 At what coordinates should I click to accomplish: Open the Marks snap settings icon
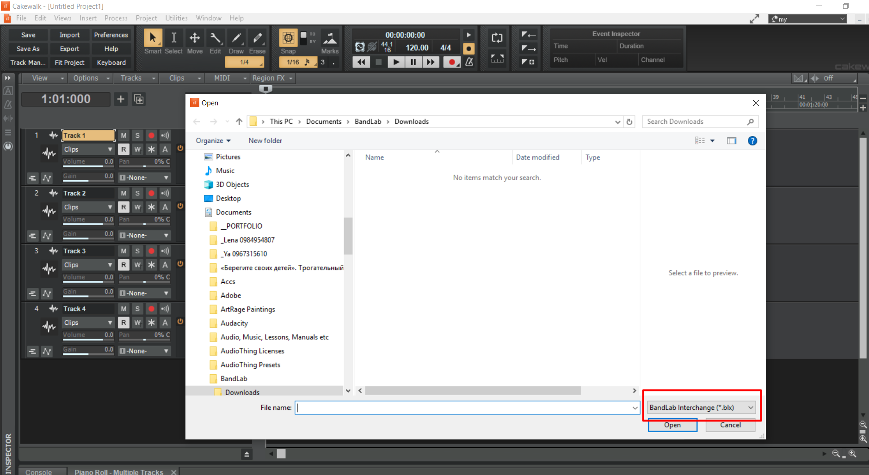pos(330,38)
